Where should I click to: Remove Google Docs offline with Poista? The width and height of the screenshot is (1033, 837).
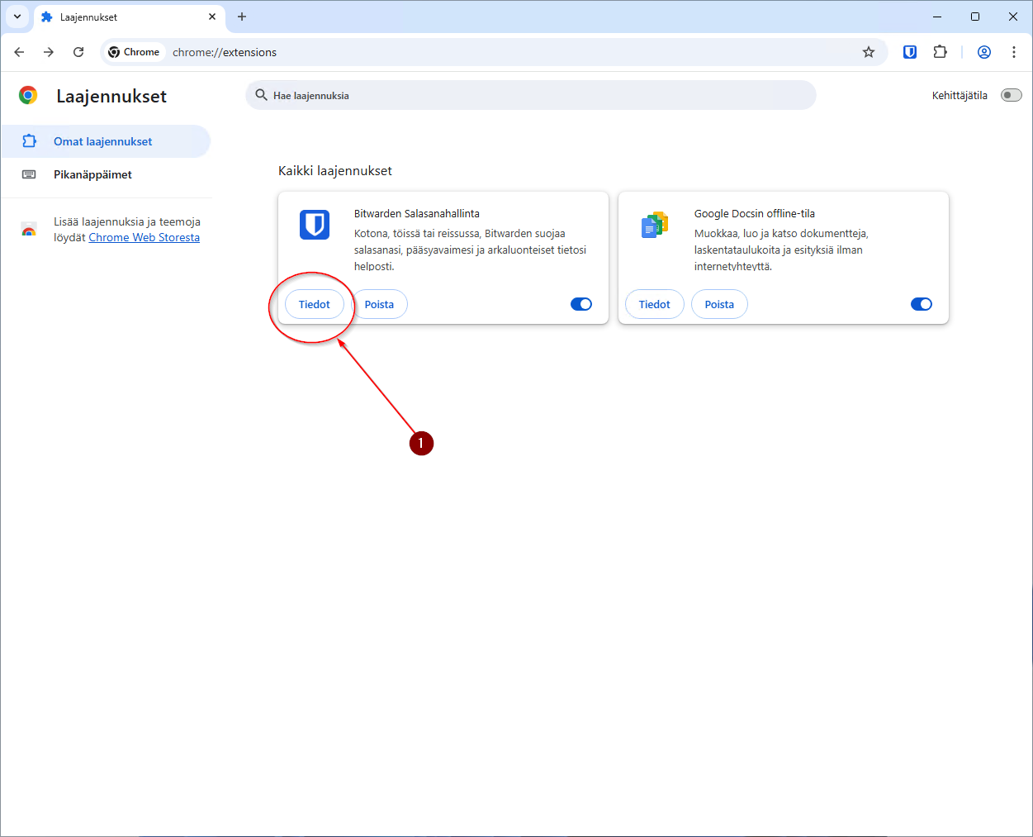coord(719,304)
